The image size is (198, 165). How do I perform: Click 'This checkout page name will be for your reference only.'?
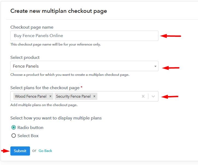pyautogui.click(x=56, y=44)
